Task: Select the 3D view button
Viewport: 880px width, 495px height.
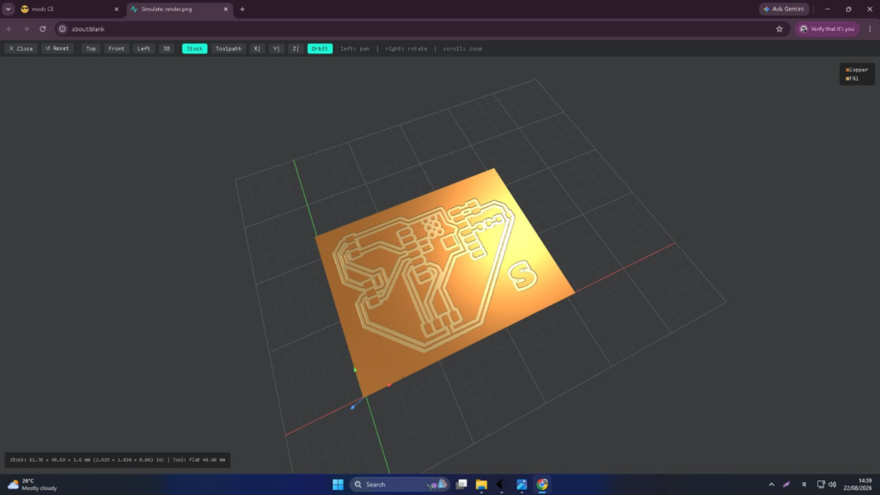Action: [x=166, y=49]
